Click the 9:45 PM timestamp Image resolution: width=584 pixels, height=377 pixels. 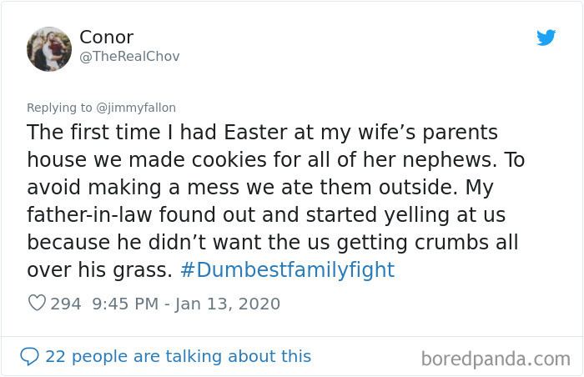click(x=125, y=304)
